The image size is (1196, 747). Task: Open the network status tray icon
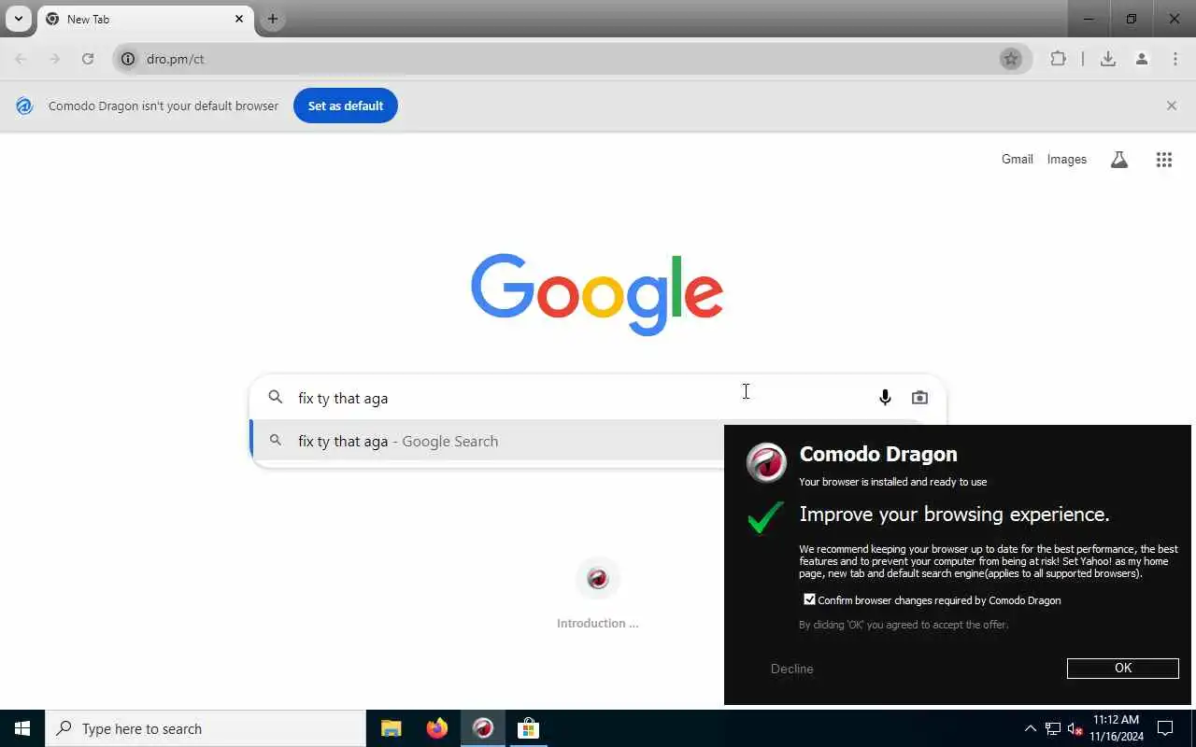pyautogui.click(x=1053, y=728)
